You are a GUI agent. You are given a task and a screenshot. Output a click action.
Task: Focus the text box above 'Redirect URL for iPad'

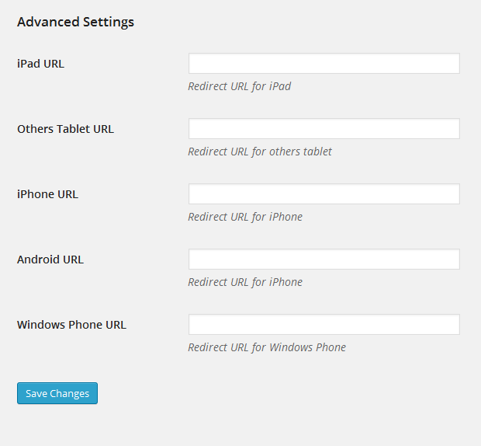click(x=324, y=63)
